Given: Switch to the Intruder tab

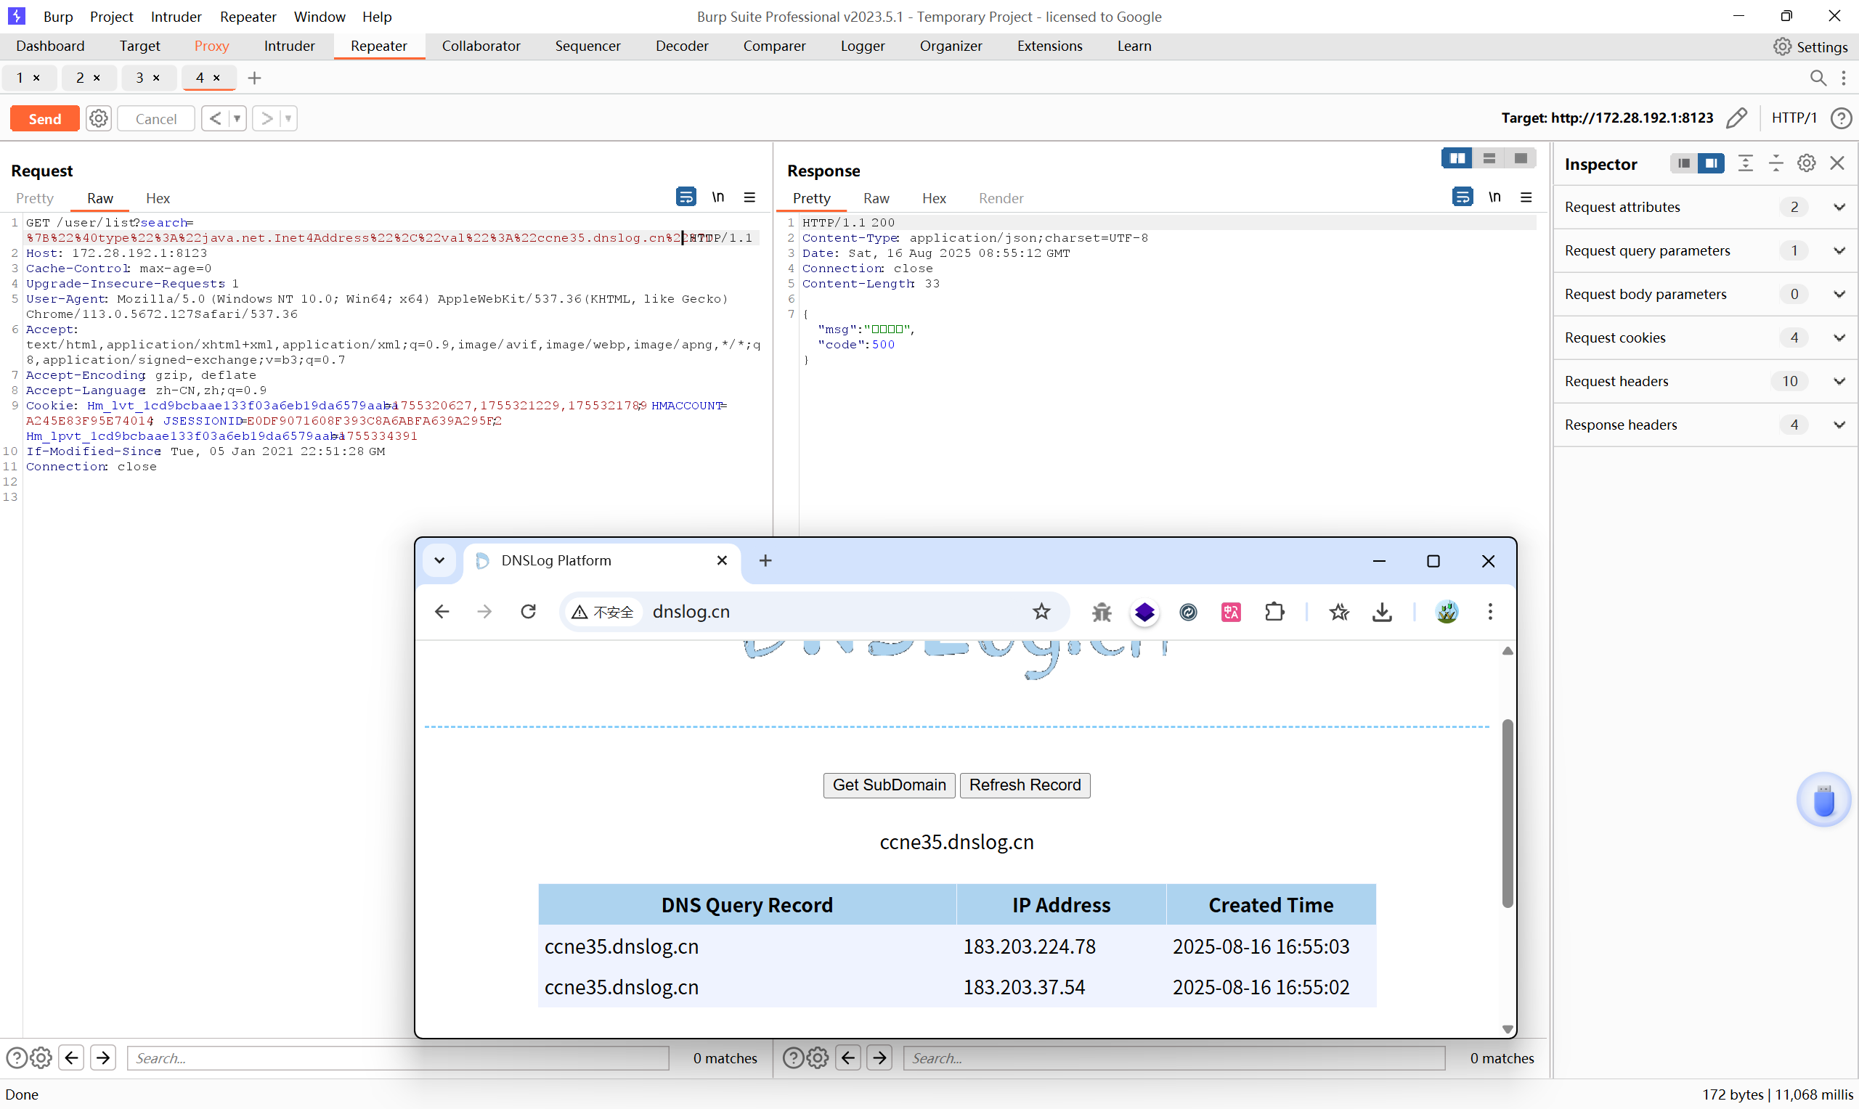Looking at the screenshot, I should click(x=288, y=46).
